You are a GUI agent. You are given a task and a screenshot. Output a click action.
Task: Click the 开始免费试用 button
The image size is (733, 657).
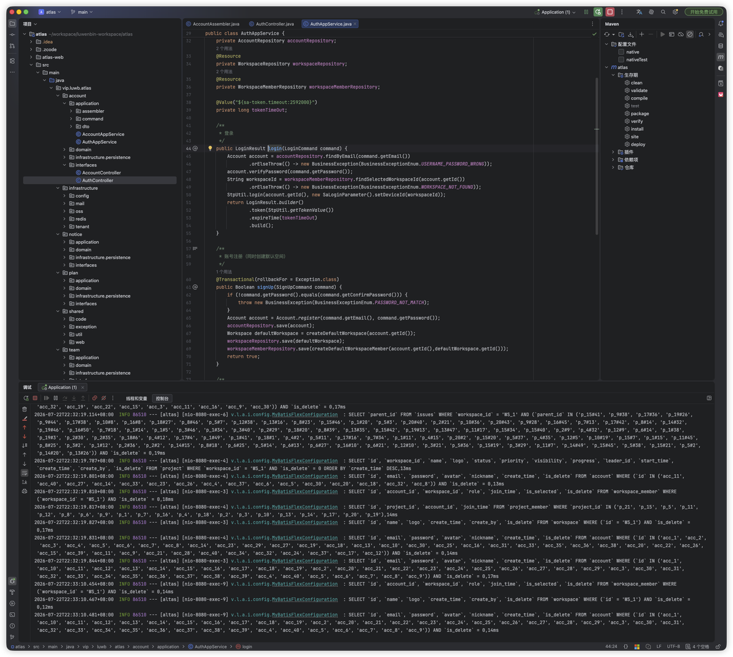tap(703, 12)
